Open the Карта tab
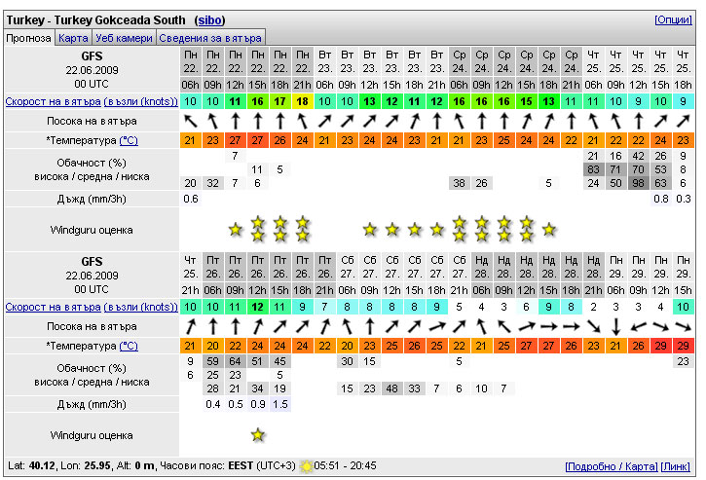706x480 pixels. [x=73, y=38]
